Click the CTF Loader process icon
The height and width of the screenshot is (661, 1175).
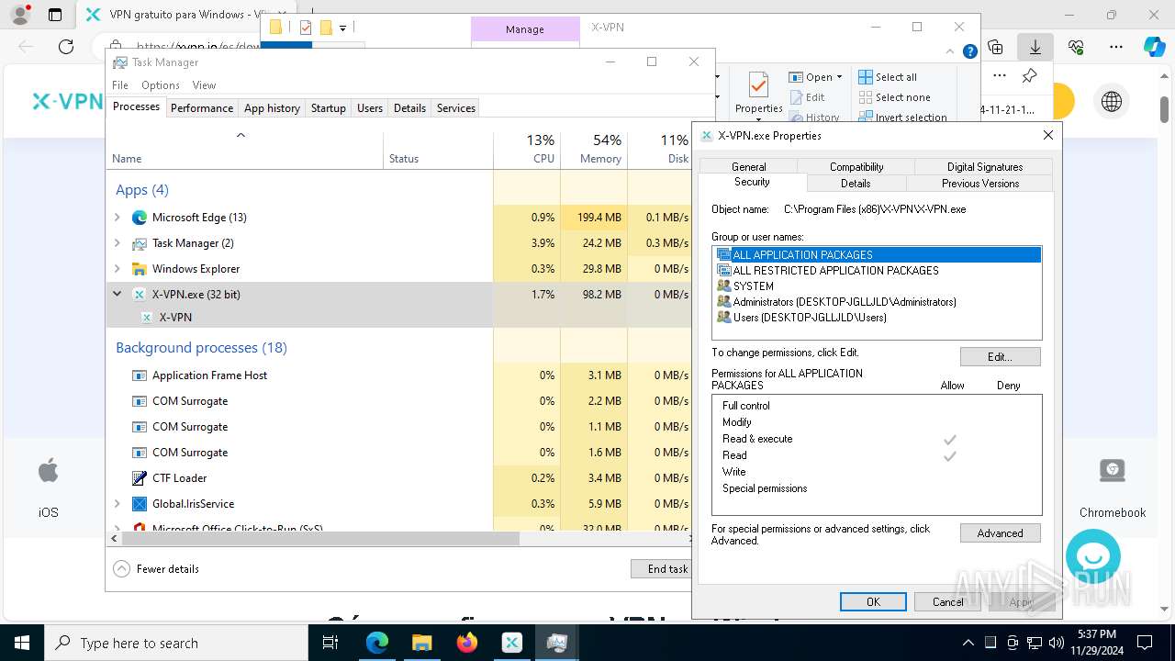click(x=140, y=478)
